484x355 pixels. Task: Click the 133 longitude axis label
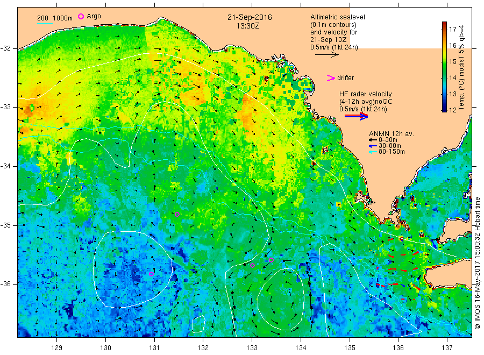click(252, 347)
